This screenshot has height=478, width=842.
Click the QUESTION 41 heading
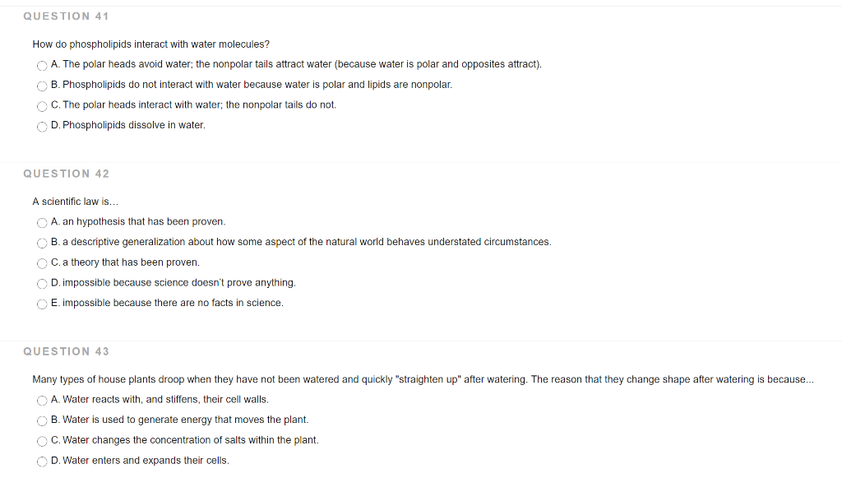tap(66, 16)
